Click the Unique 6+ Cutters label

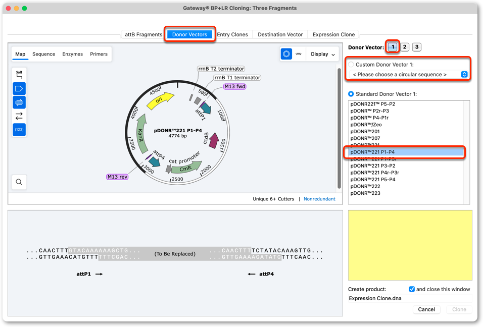click(273, 199)
